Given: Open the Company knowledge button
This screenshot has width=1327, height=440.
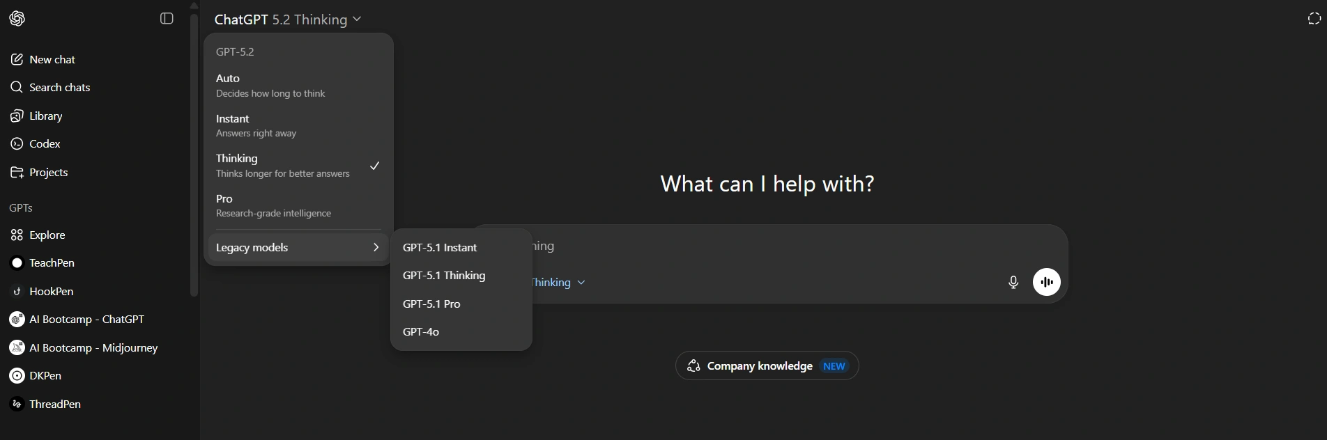Looking at the screenshot, I should pos(767,366).
